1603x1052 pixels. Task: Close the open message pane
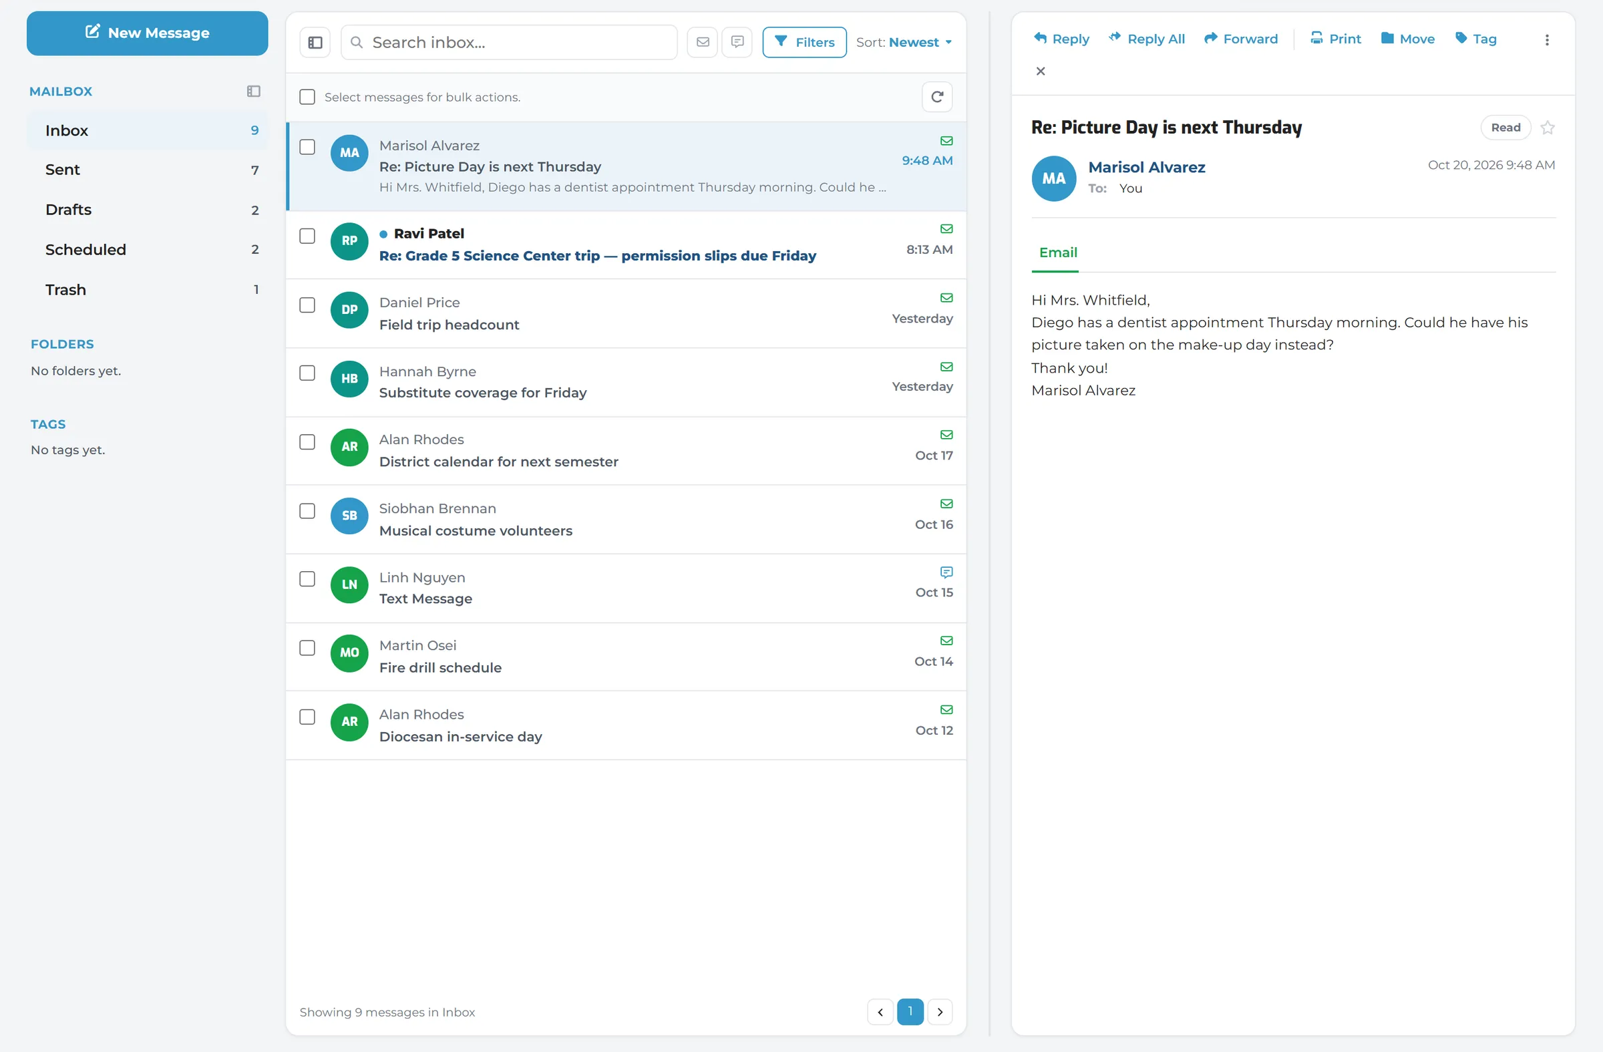(1041, 71)
